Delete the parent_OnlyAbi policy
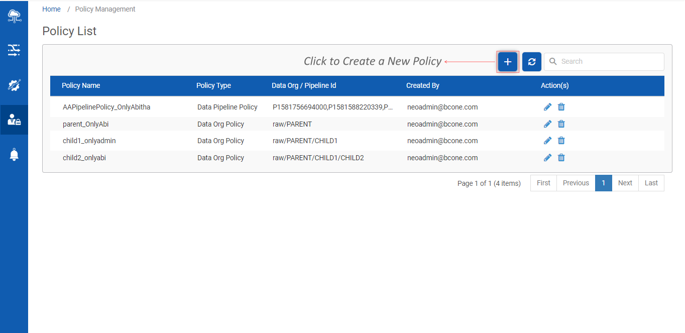 (561, 124)
